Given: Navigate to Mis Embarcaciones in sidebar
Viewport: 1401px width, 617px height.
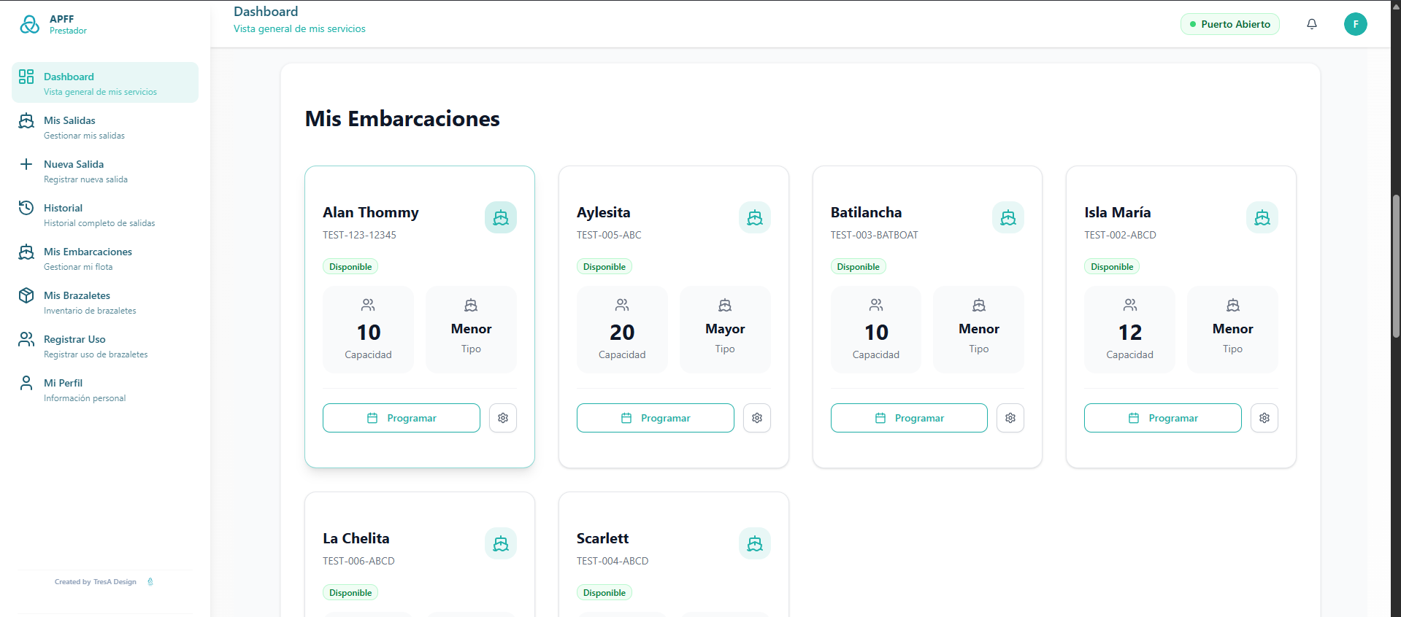Looking at the screenshot, I should click(105, 257).
